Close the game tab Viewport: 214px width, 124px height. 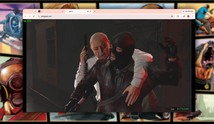tap(91, 11)
